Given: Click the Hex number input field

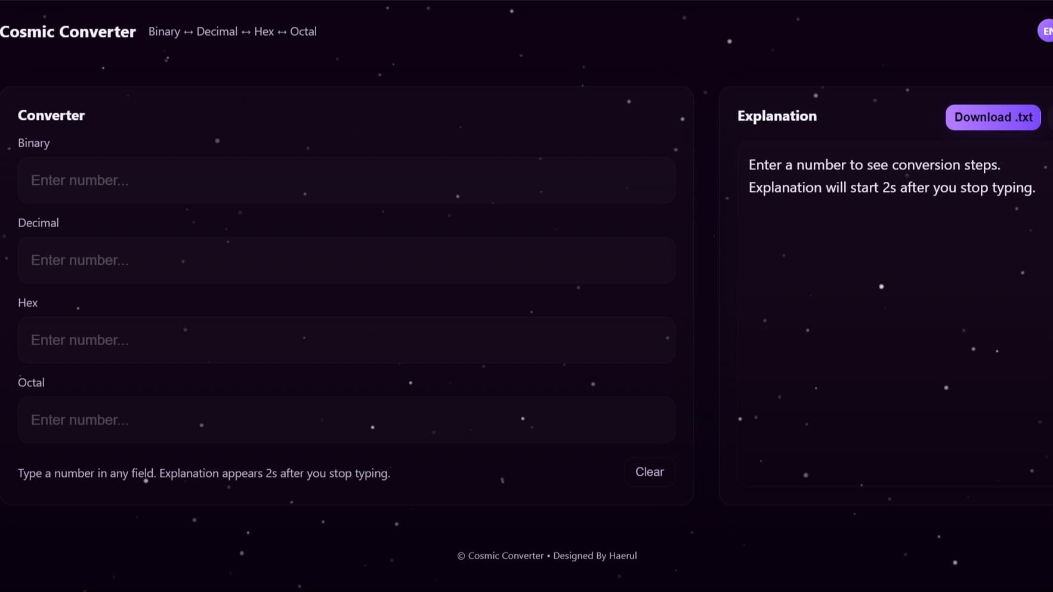Looking at the screenshot, I should click(346, 340).
